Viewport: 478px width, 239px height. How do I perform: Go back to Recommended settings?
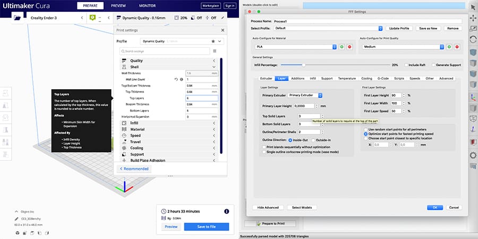click(x=134, y=169)
